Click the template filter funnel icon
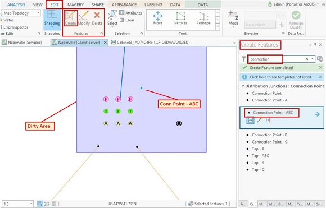 coord(244,59)
